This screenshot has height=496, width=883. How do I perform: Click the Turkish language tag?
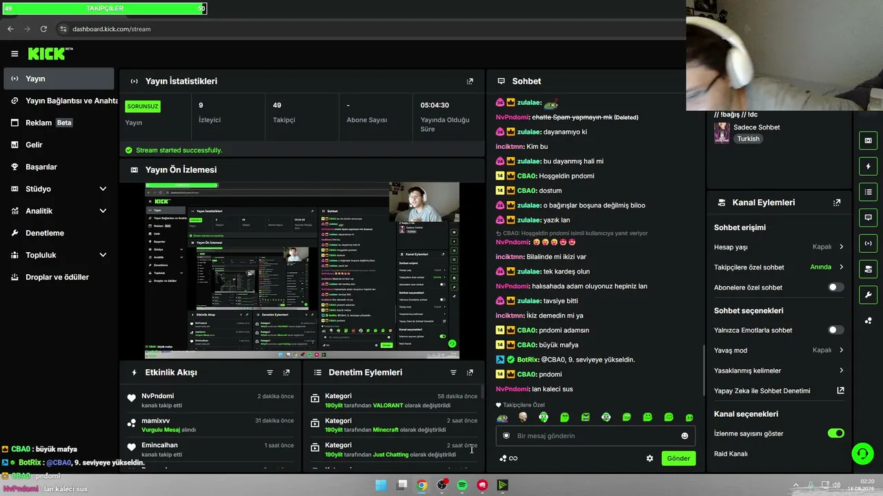click(748, 138)
